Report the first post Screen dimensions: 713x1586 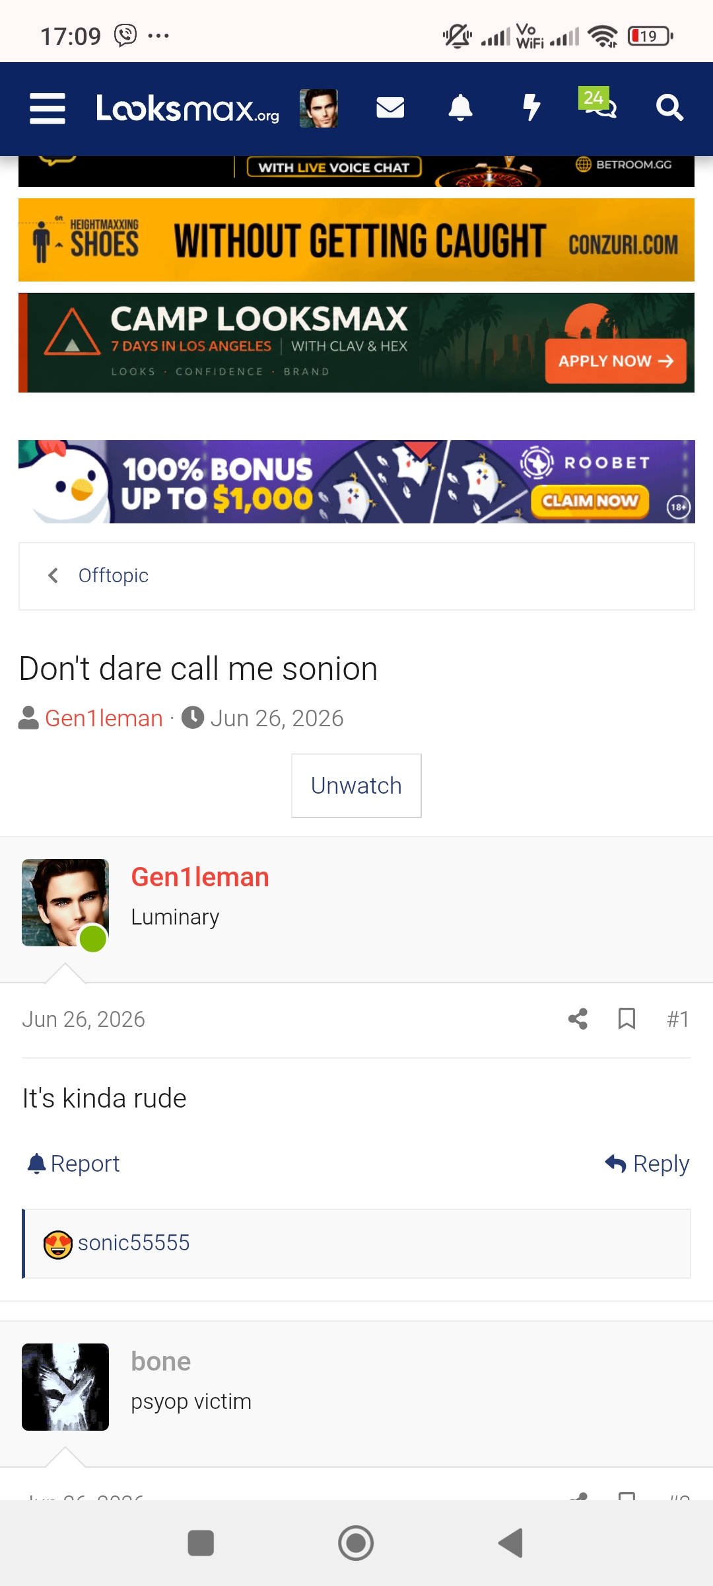click(x=73, y=1164)
